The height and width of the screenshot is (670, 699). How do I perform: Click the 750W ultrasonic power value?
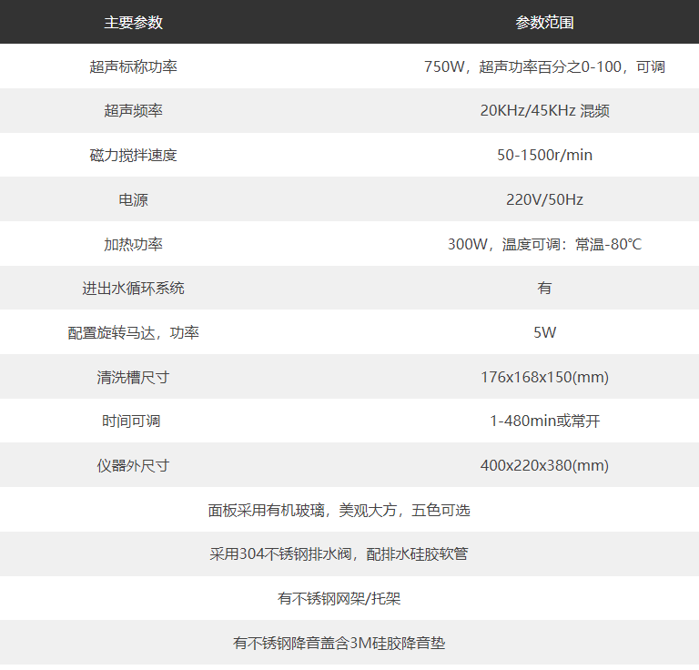click(544, 66)
